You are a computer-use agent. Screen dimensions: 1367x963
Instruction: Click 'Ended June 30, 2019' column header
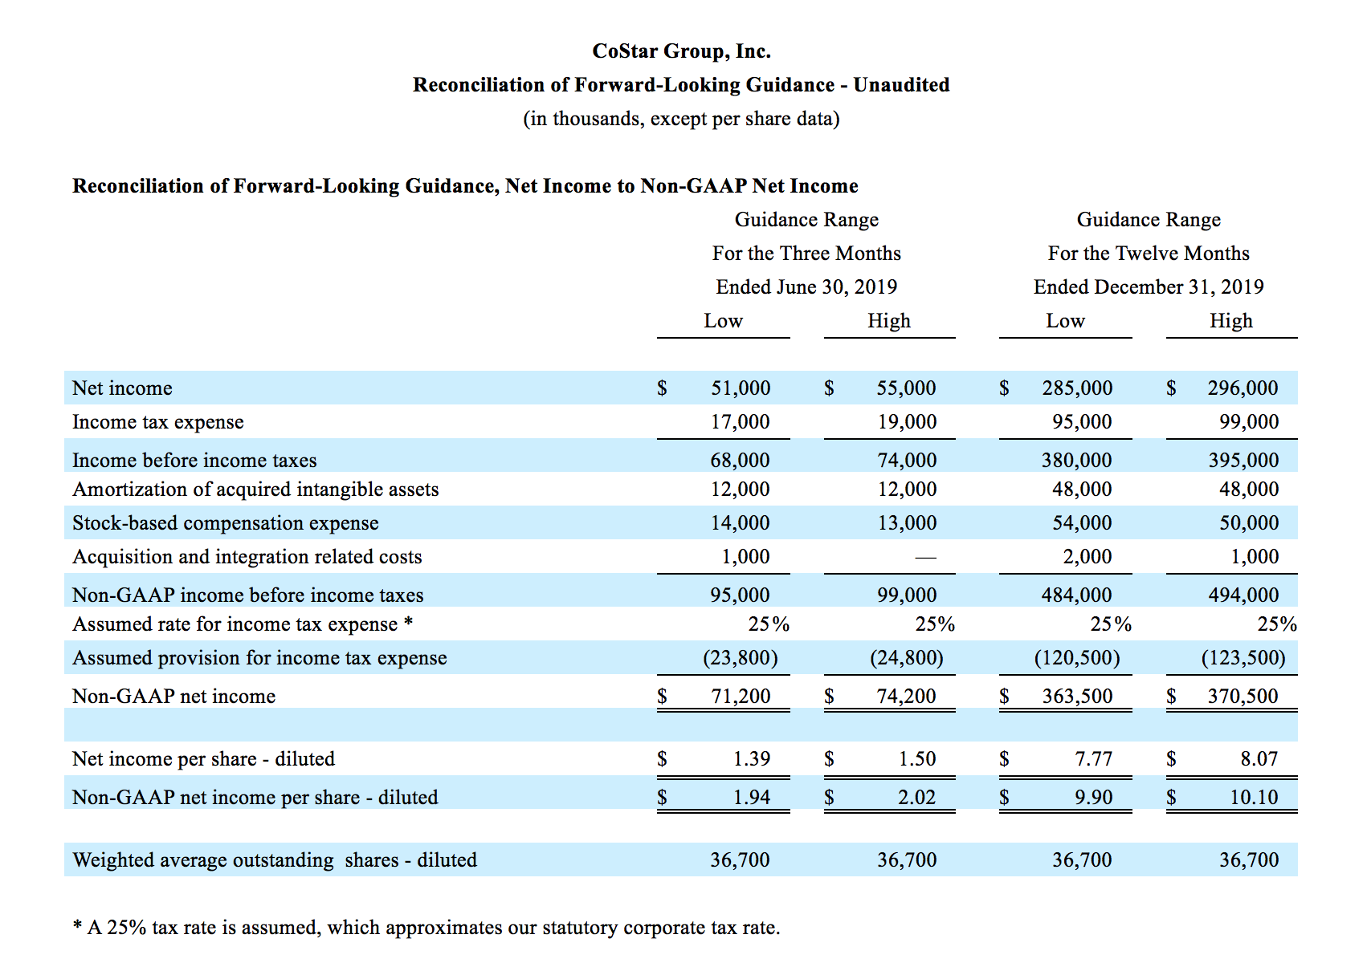click(x=806, y=287)
